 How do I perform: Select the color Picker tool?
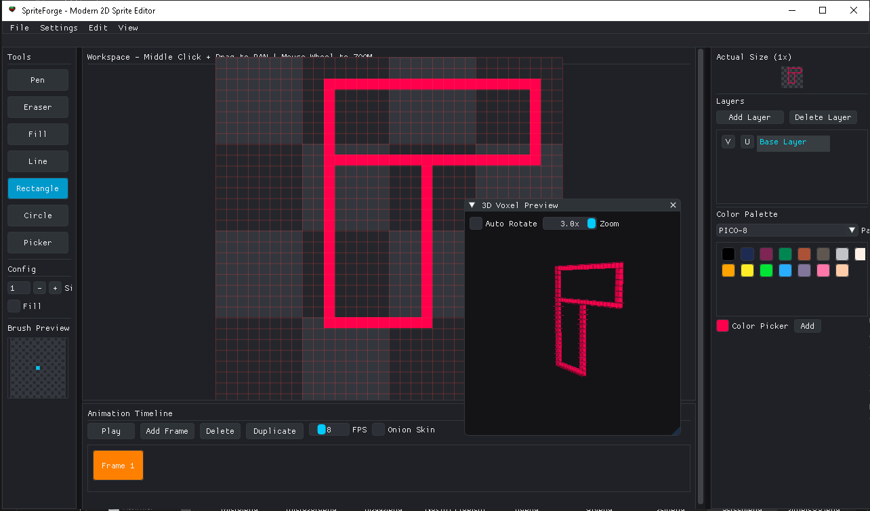[38, 243]
